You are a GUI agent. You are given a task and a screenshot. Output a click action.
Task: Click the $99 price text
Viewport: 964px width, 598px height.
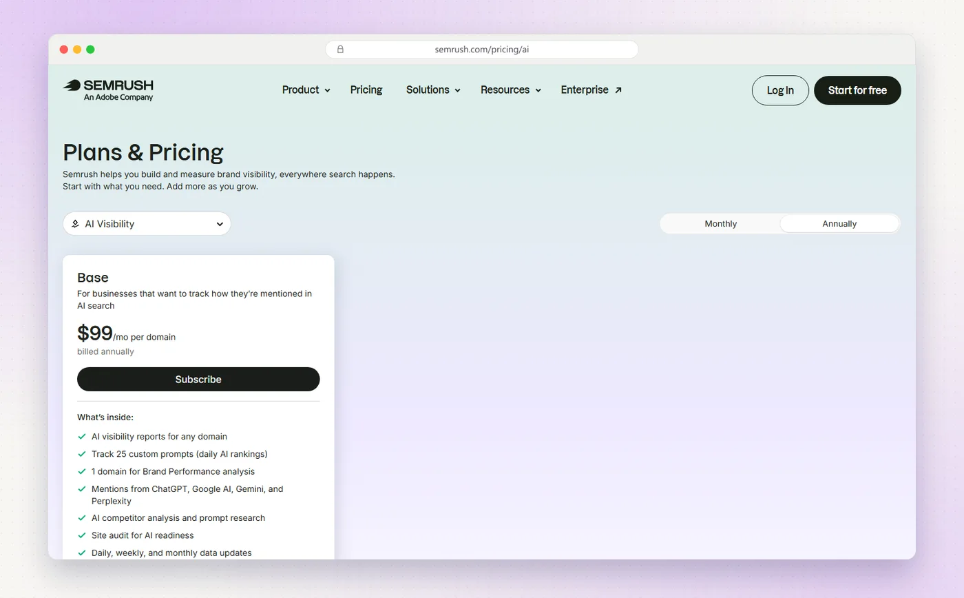click(x=95, y=333)
